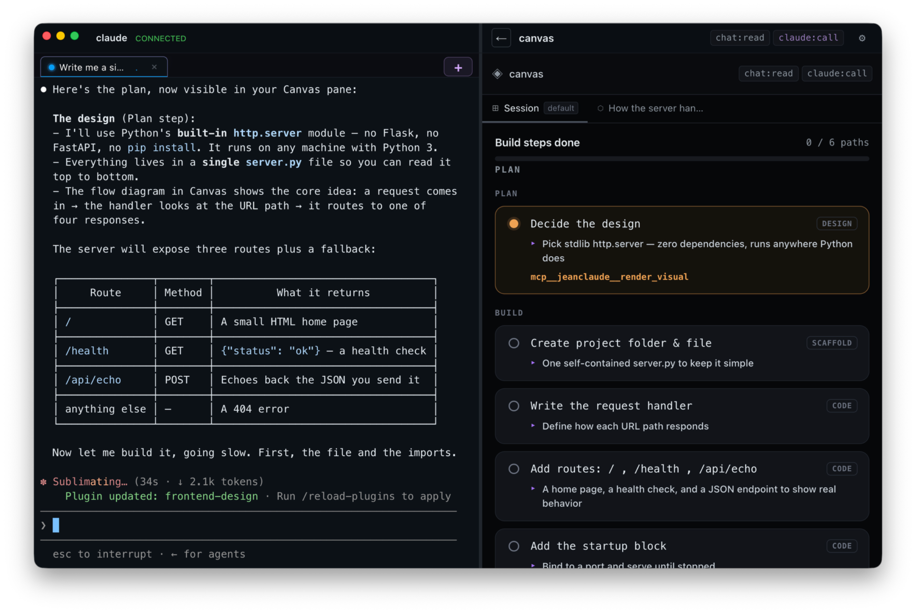Click '0 / 6 paths' counter
The image size is (916, 613).
coord(837,143)
